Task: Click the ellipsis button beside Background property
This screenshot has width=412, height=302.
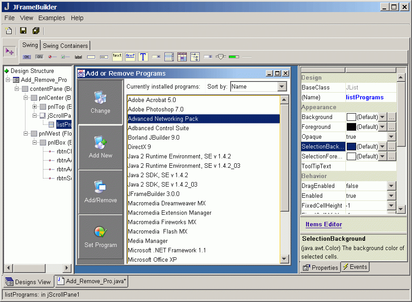Action: pos(391,117)
